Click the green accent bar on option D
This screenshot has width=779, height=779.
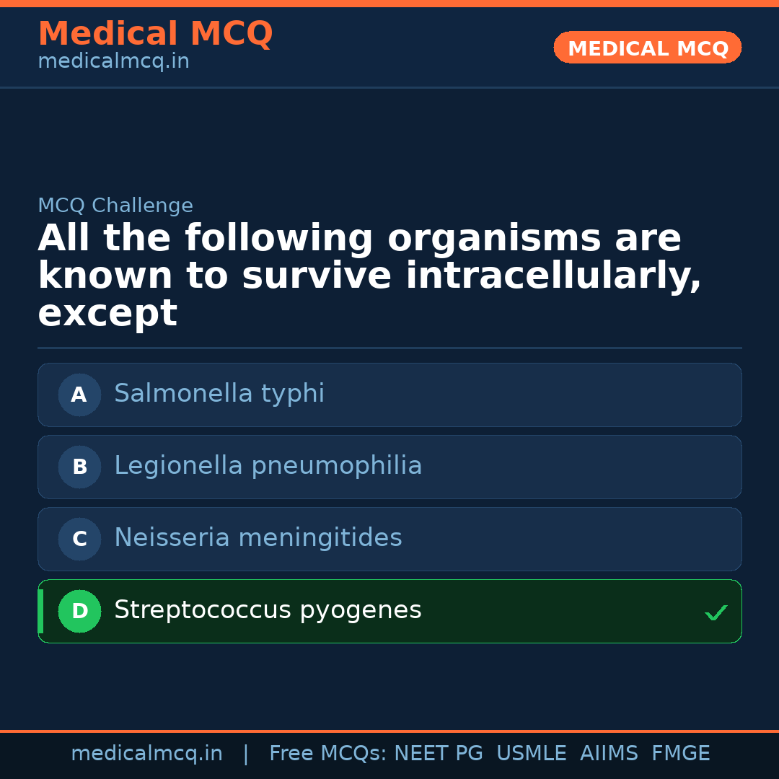point(40,611)
